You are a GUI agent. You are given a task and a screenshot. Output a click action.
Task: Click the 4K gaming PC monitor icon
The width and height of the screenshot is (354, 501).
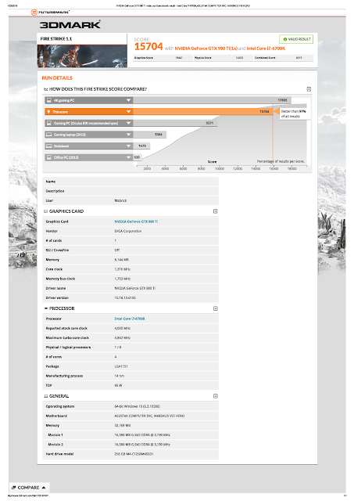[x=49, y=100]
